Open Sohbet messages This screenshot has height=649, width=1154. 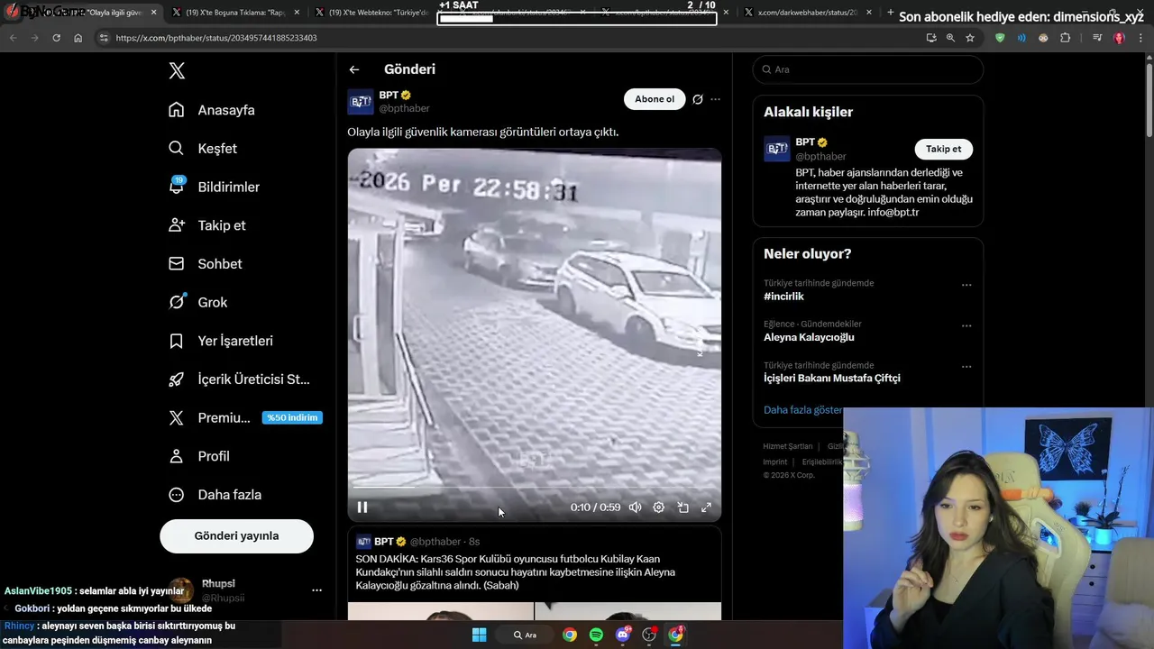pyautogui.click(x=205, y=264)
